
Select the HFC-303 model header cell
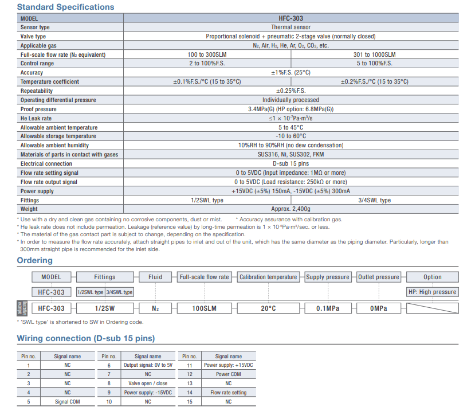[291, 18]
